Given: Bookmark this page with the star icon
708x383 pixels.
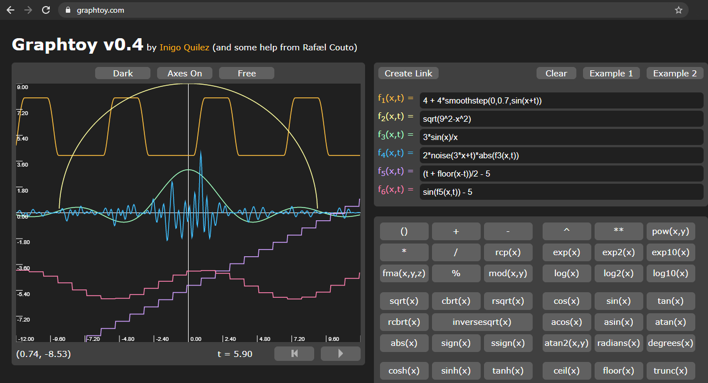Looking at the screenshot, I should click(679, 10).
